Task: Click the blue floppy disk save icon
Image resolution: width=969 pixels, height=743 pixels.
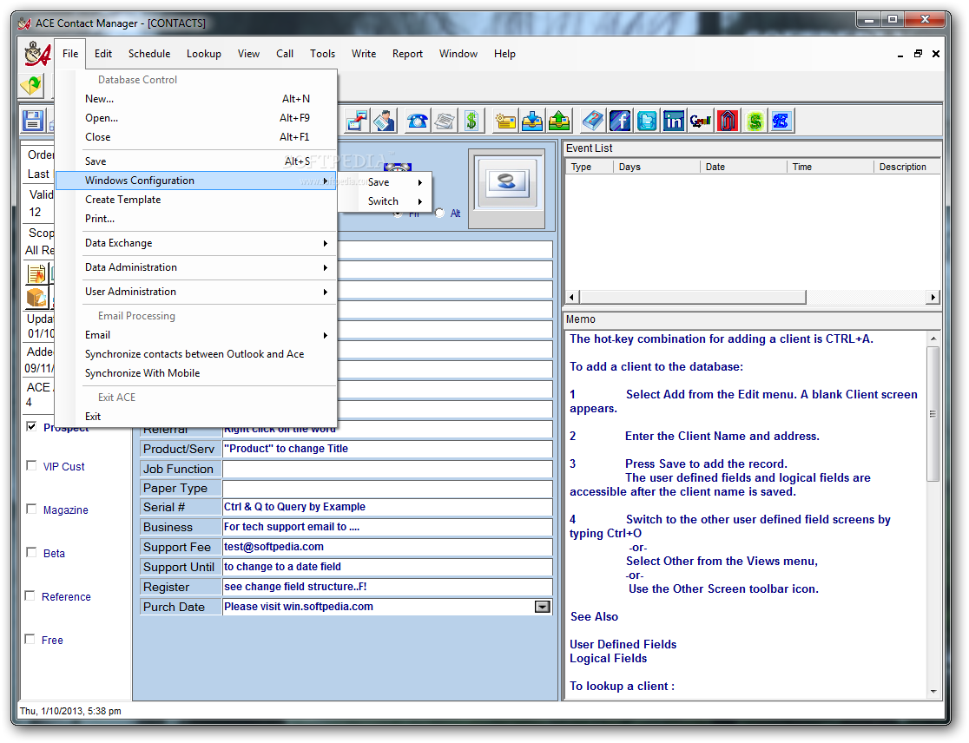Action: pos(33,121)
